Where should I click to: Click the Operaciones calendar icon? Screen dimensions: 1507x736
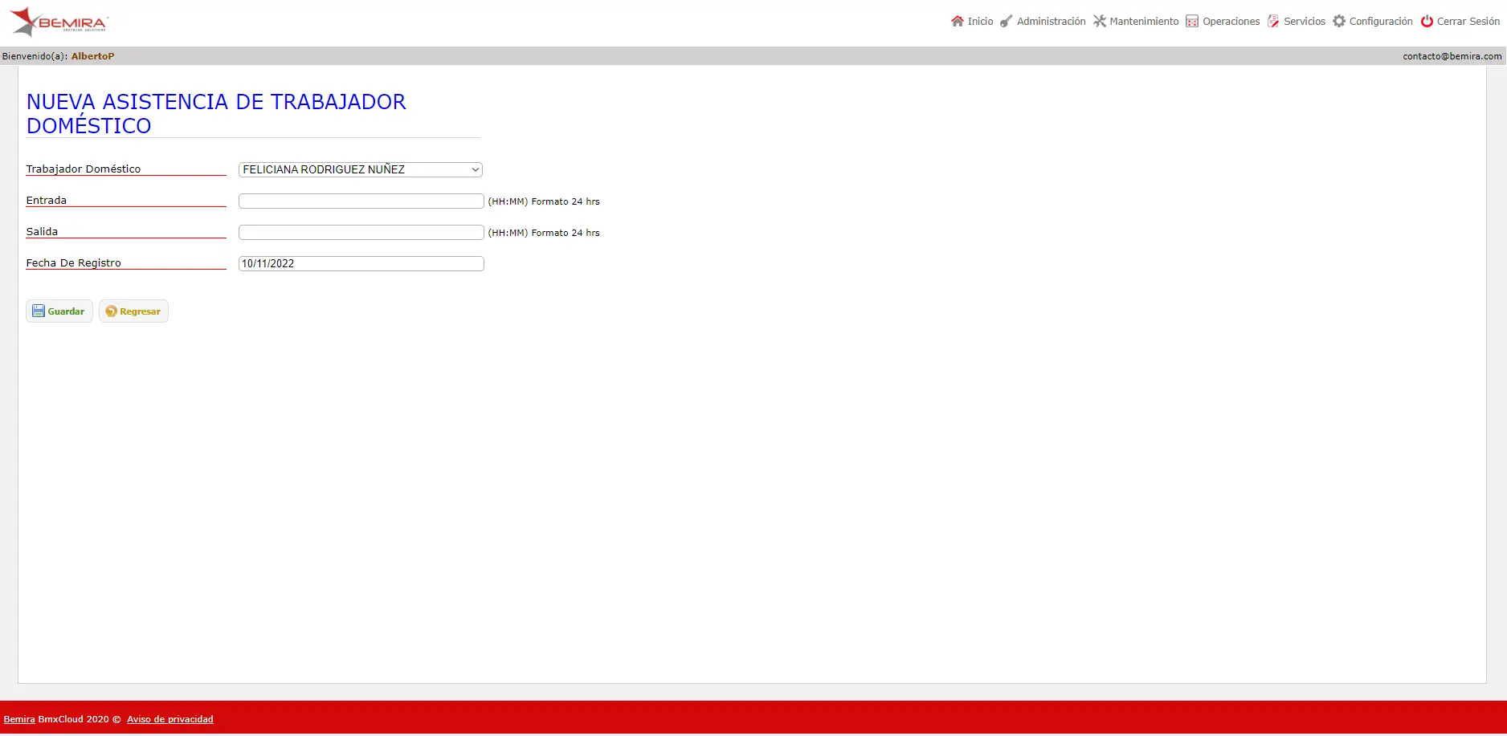click(1192, 21)
